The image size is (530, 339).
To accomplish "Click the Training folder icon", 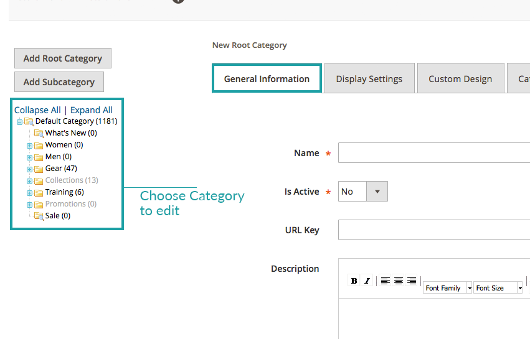I will point(39,193).
